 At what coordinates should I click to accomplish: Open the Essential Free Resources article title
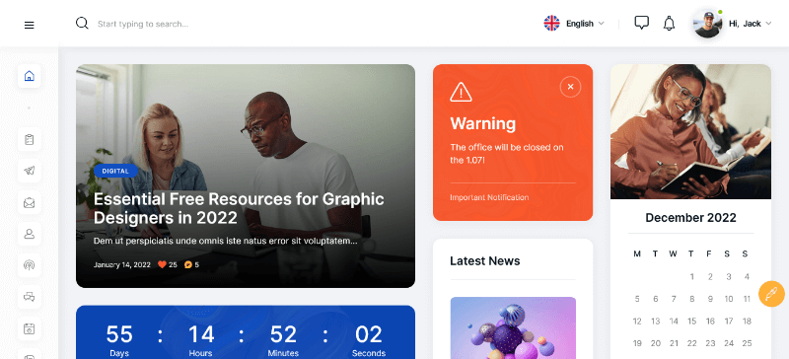tap(239, 208)
